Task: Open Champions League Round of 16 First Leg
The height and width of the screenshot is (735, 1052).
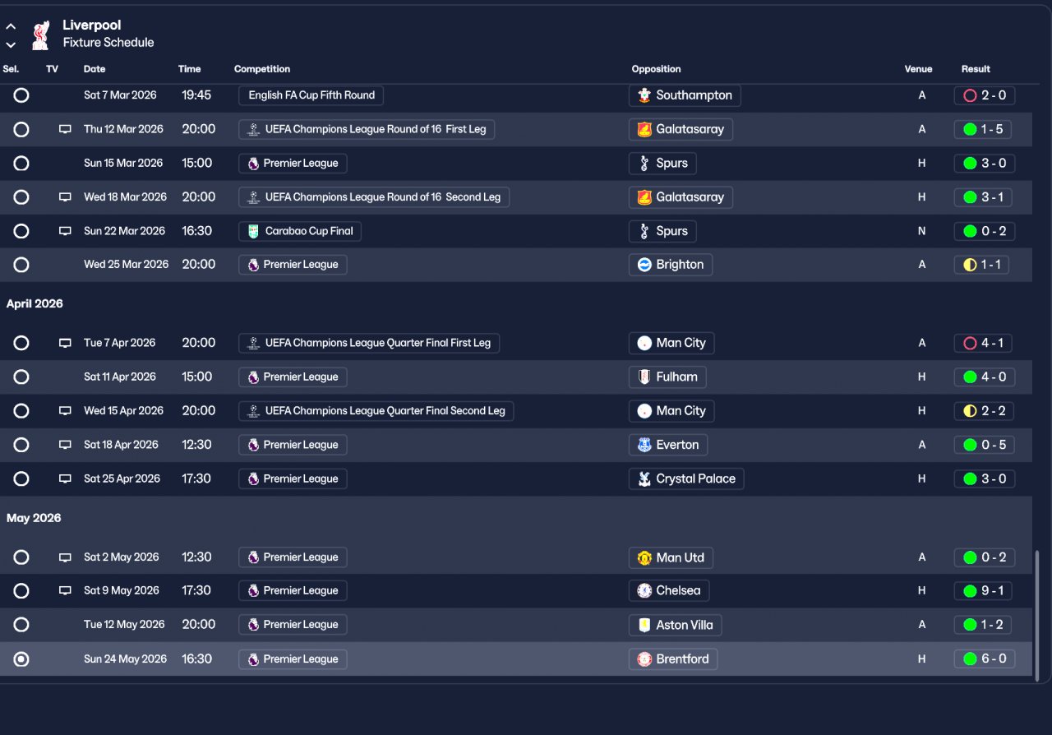Action: pyautogui.click(x=367, y=129)
